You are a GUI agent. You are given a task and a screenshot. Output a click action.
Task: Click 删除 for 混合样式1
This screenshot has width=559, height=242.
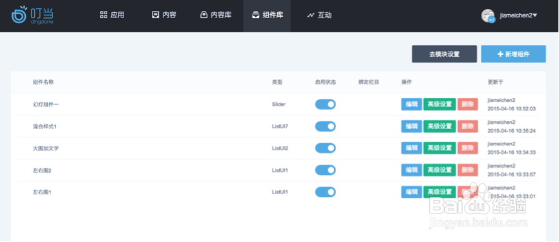[x=468, y=126]
